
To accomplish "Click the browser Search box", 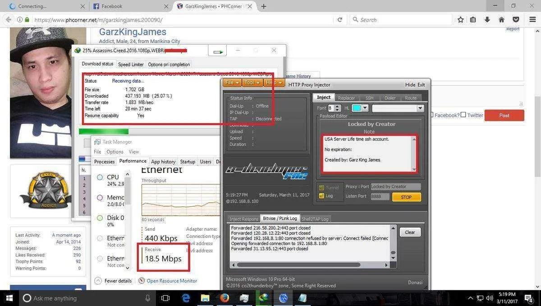I will point(401,20).
